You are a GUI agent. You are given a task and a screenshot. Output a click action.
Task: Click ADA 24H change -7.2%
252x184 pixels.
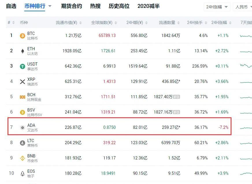click(x=224, y=127)
